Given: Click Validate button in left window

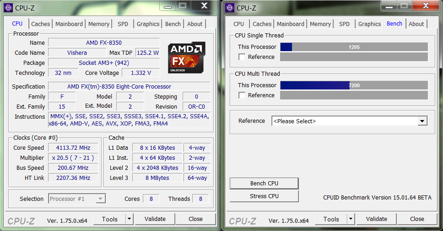Looking at the screenshot, I should (x=155, y=219).
